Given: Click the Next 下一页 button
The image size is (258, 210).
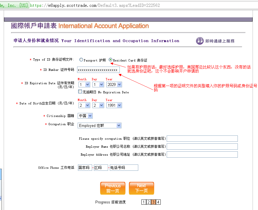Looking at the screenshot, I should [141, 188].
